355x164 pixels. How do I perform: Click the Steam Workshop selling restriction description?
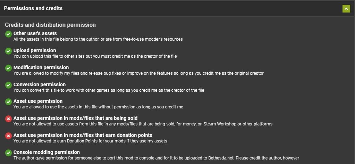[143, 124]
